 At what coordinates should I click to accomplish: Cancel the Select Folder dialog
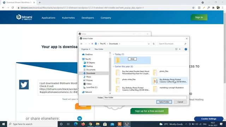[x=180, y=102]
